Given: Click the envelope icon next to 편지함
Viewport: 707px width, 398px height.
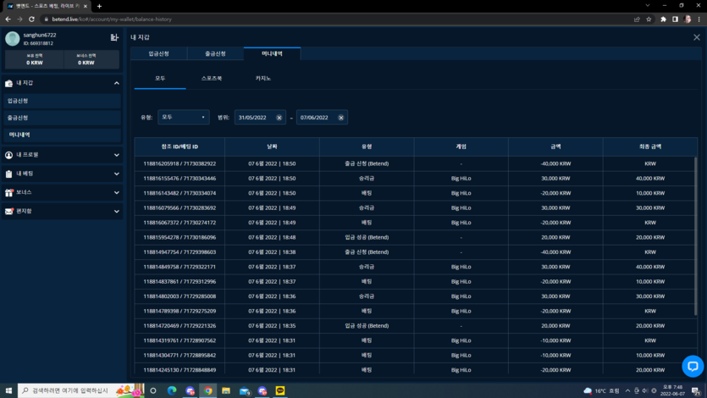Looking at the screenshot, I should pyautogui.click(x=8, y=212).
